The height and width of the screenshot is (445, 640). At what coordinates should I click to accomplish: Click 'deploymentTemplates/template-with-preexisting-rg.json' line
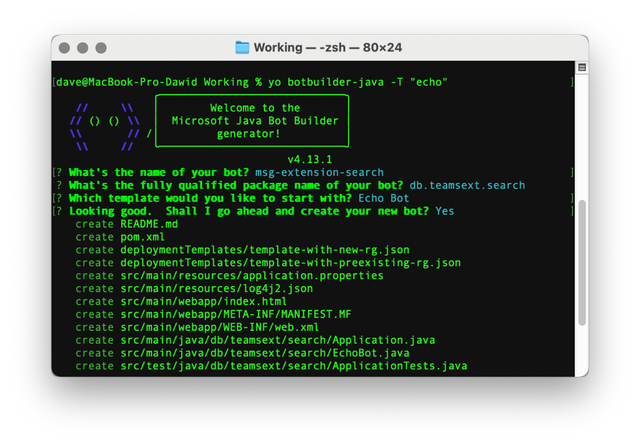pos(291,263)
